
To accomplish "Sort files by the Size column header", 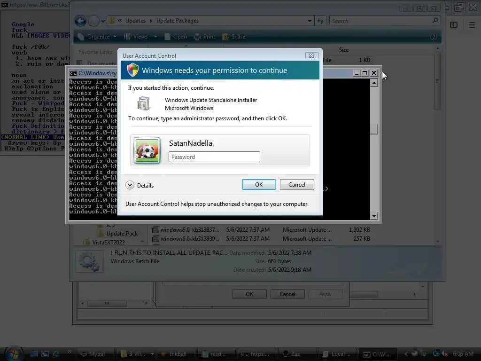I will 343,49.
